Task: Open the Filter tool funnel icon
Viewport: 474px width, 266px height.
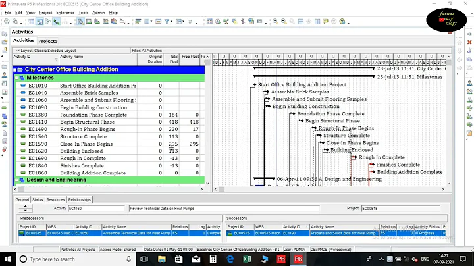Action: pos(167,22)
